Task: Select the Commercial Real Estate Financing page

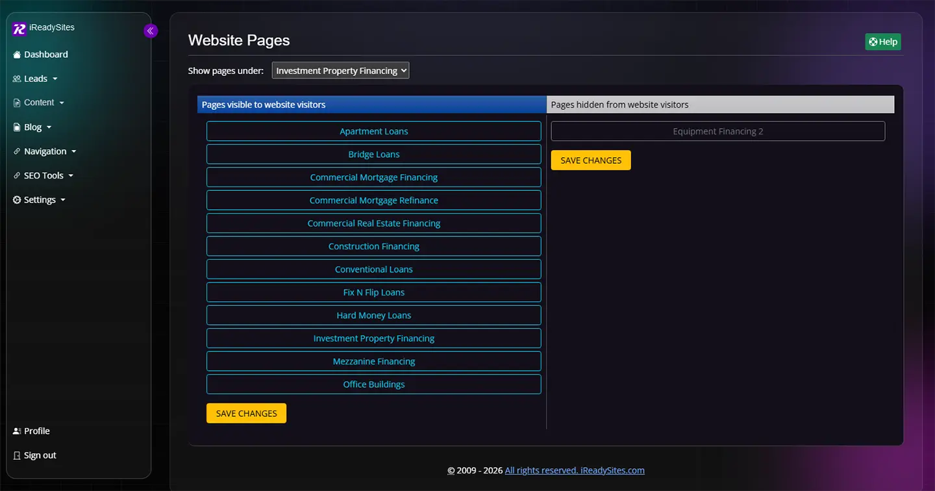Action: pyautogui.click(x=374, y=223)
